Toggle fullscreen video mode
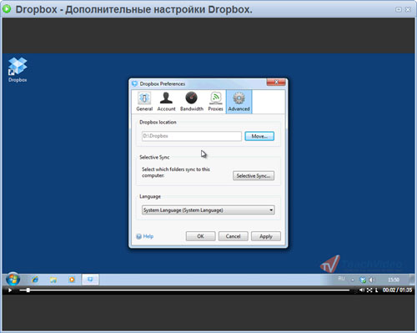The height and width of the screenshot is (333, 417). (x=369, y=290)
